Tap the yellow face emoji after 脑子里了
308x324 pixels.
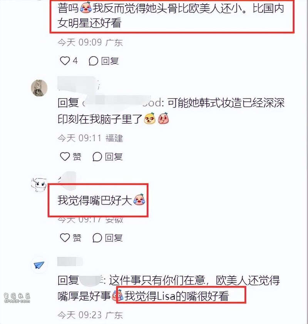click(149, 118)
